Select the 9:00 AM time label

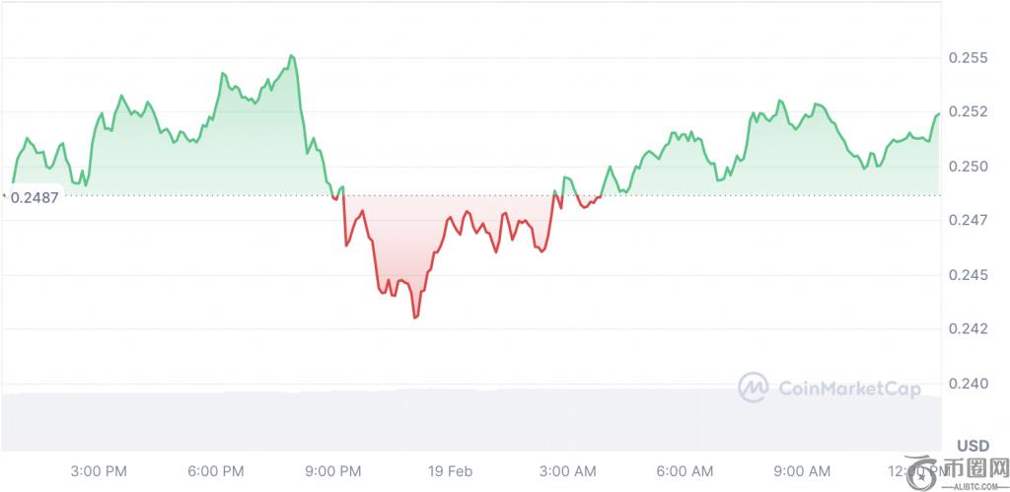800,470
